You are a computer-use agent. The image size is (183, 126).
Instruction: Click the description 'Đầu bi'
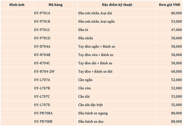tap(83, 30)
